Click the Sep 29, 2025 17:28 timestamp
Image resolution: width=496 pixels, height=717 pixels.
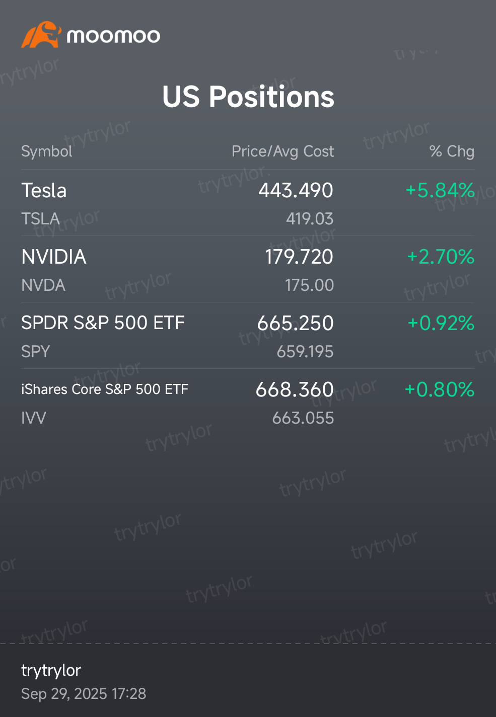tap(84, 694)
